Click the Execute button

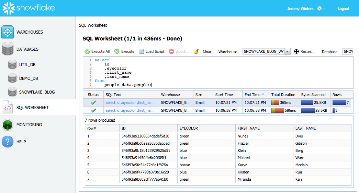pos(124,51)
